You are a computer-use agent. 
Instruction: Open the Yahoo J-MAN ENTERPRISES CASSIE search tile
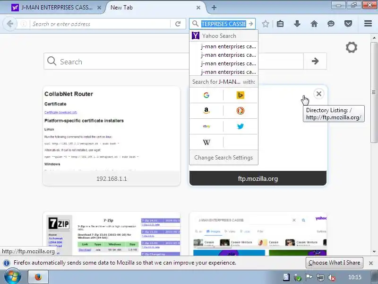(x=258, y=234)
